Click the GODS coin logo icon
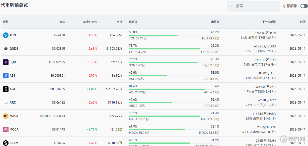Image resolution: width=308 pixels, height=146 pixels. (6, 49)
